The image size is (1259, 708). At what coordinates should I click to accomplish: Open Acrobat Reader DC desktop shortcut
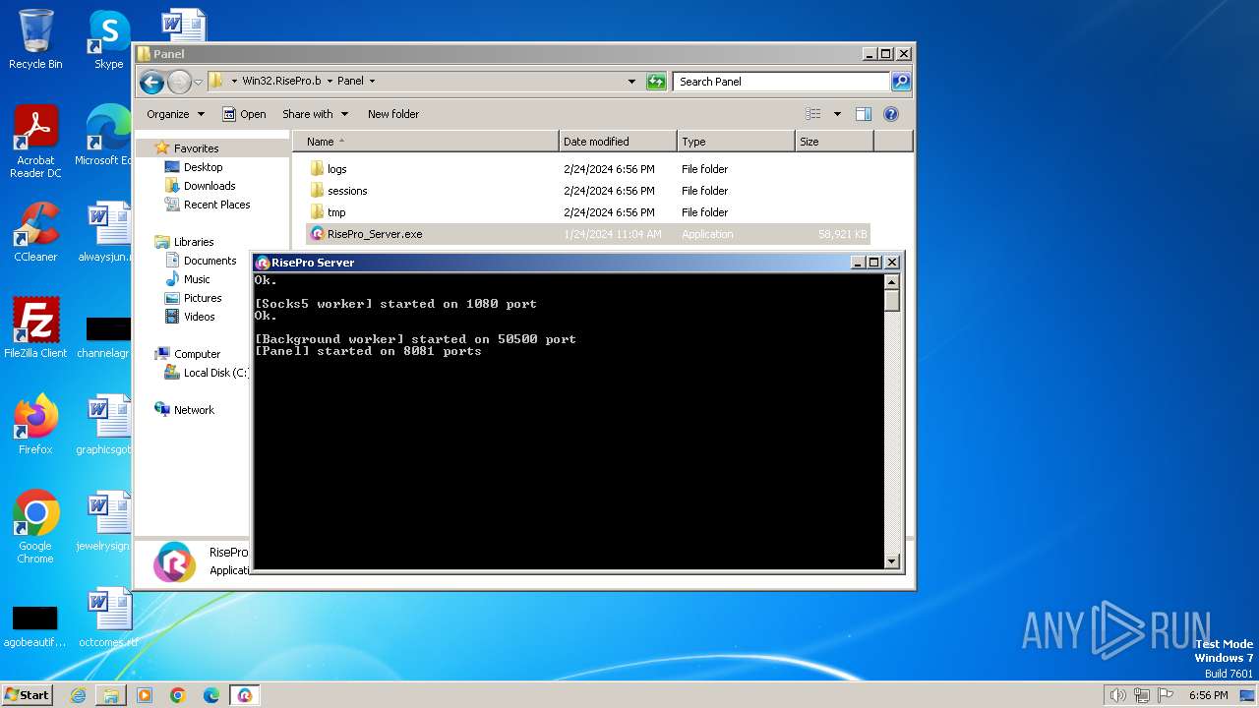[x=35, y=142]
